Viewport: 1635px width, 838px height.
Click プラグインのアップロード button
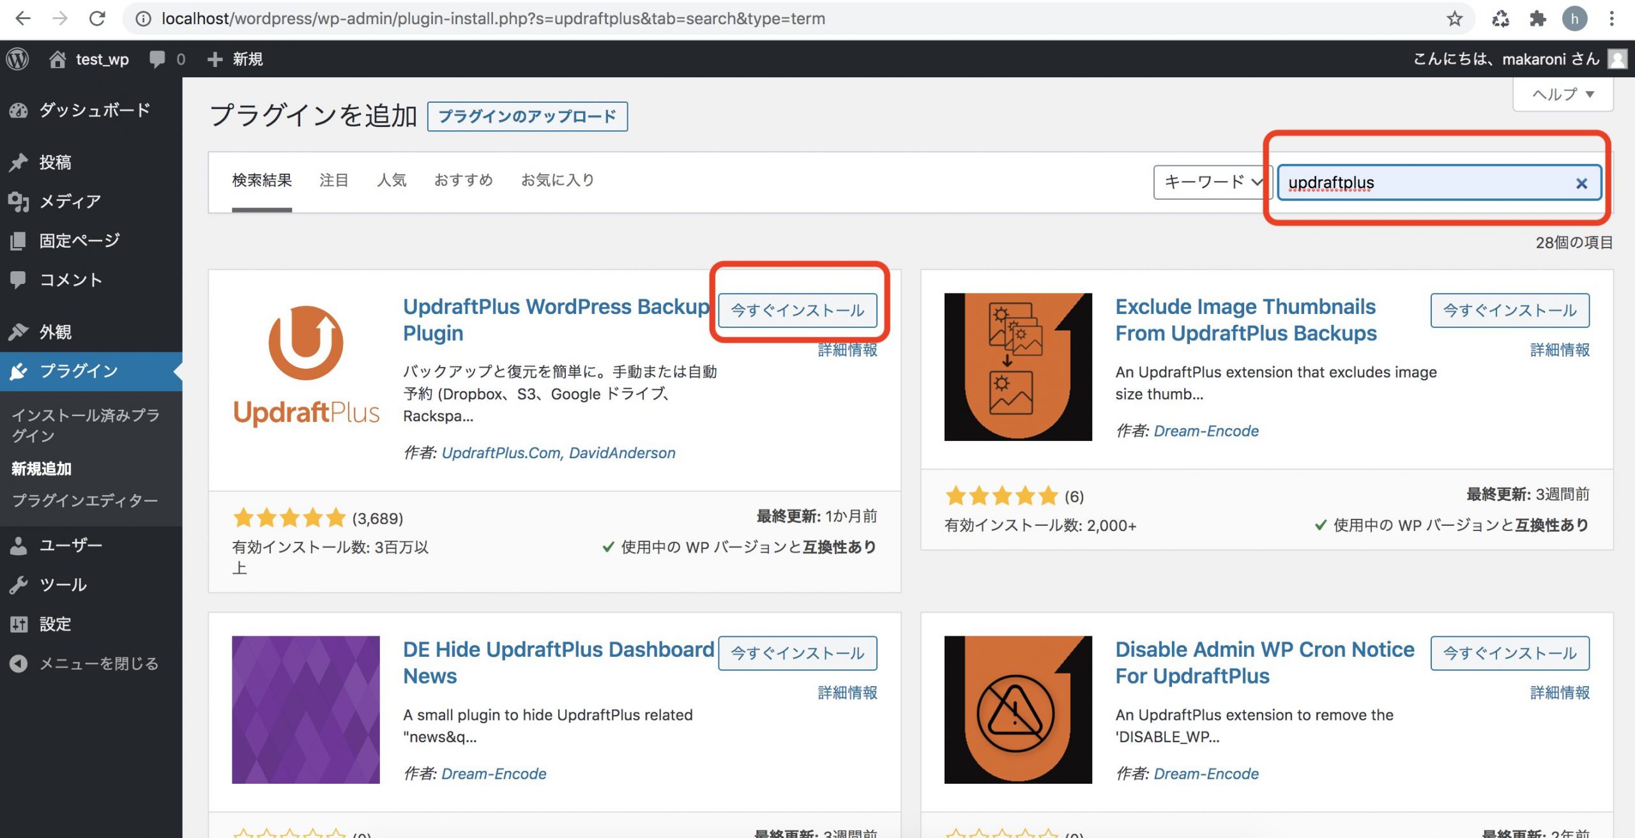tap(527, 116)
